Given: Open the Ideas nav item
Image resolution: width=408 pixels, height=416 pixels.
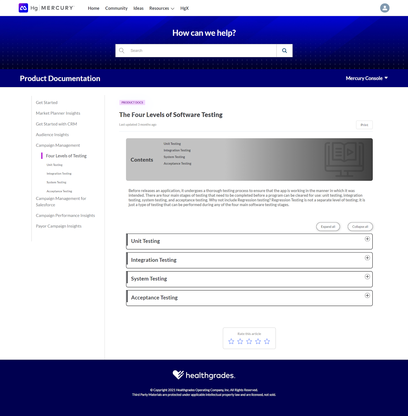Looking at the screenshot, I should (138, 8).
